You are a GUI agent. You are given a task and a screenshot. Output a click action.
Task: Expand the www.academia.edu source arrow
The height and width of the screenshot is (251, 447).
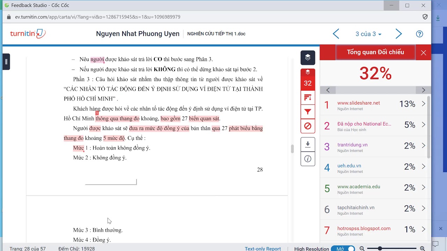point(424,187)
